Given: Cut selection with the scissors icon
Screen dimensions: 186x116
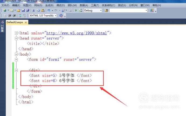Looking at the screenshot, I should [x=34, y=10].
